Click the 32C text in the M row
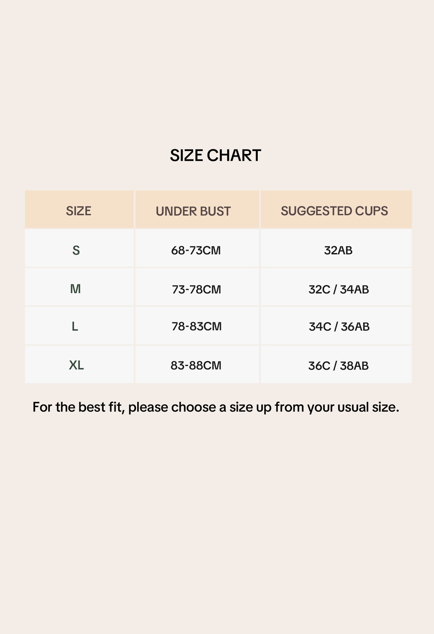Image resolution: width=434 pixels, height=634 pixels. coord(319,289)
